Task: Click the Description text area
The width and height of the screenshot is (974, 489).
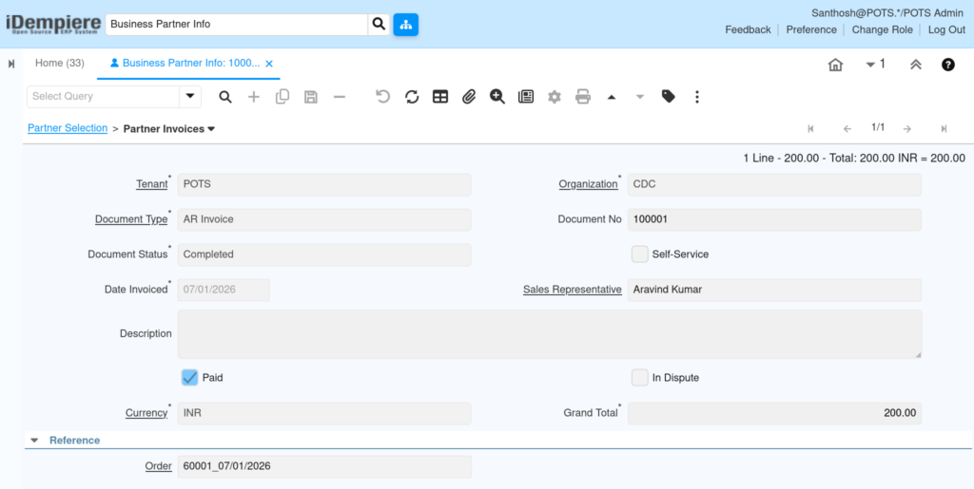Action: (549, 334)
